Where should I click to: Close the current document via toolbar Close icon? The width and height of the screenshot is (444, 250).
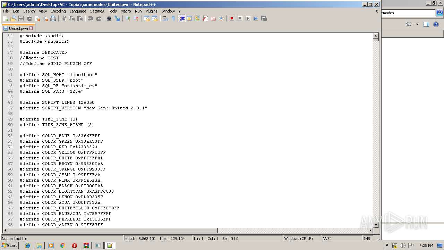tap(37, 18)
